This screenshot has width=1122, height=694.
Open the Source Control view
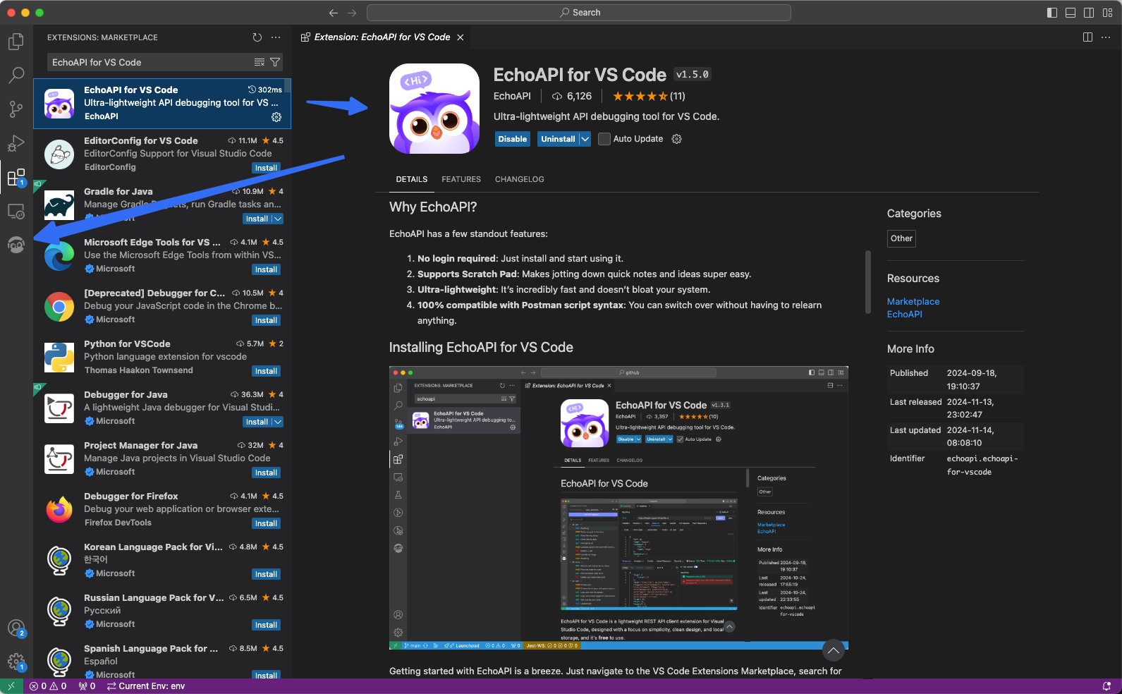[16, 109]
